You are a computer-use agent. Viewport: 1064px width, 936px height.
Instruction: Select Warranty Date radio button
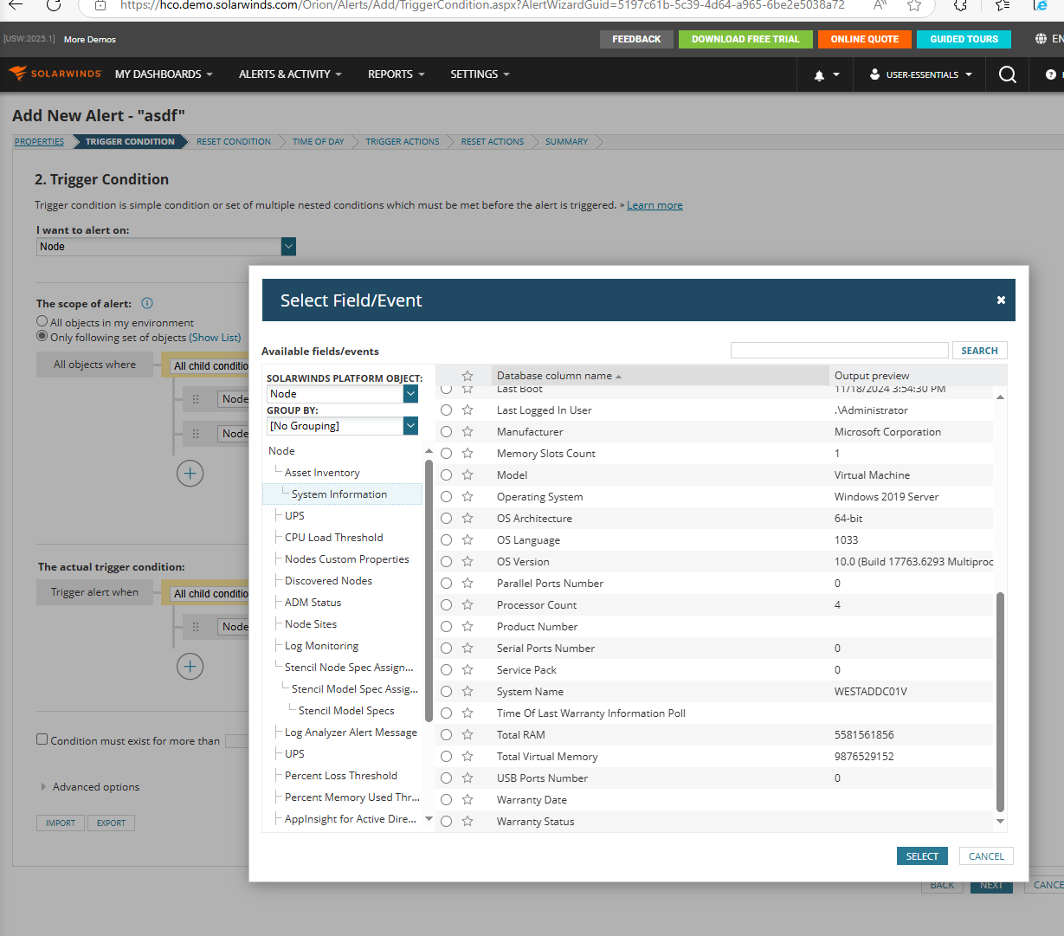(x=446, y=799)
